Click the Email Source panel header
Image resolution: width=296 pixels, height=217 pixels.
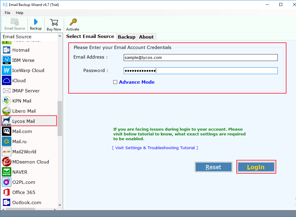pyautogui.click(x=17, y=36)
